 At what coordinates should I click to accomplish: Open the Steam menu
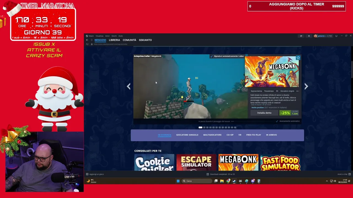(91, 36)
